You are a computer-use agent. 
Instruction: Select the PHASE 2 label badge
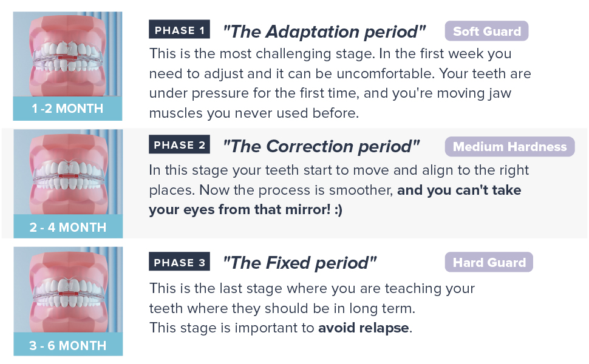(x=179, y=145)
